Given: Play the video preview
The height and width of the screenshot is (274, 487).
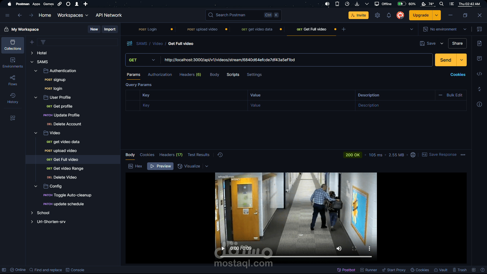Looking at the screenshot, I should 223,248.
